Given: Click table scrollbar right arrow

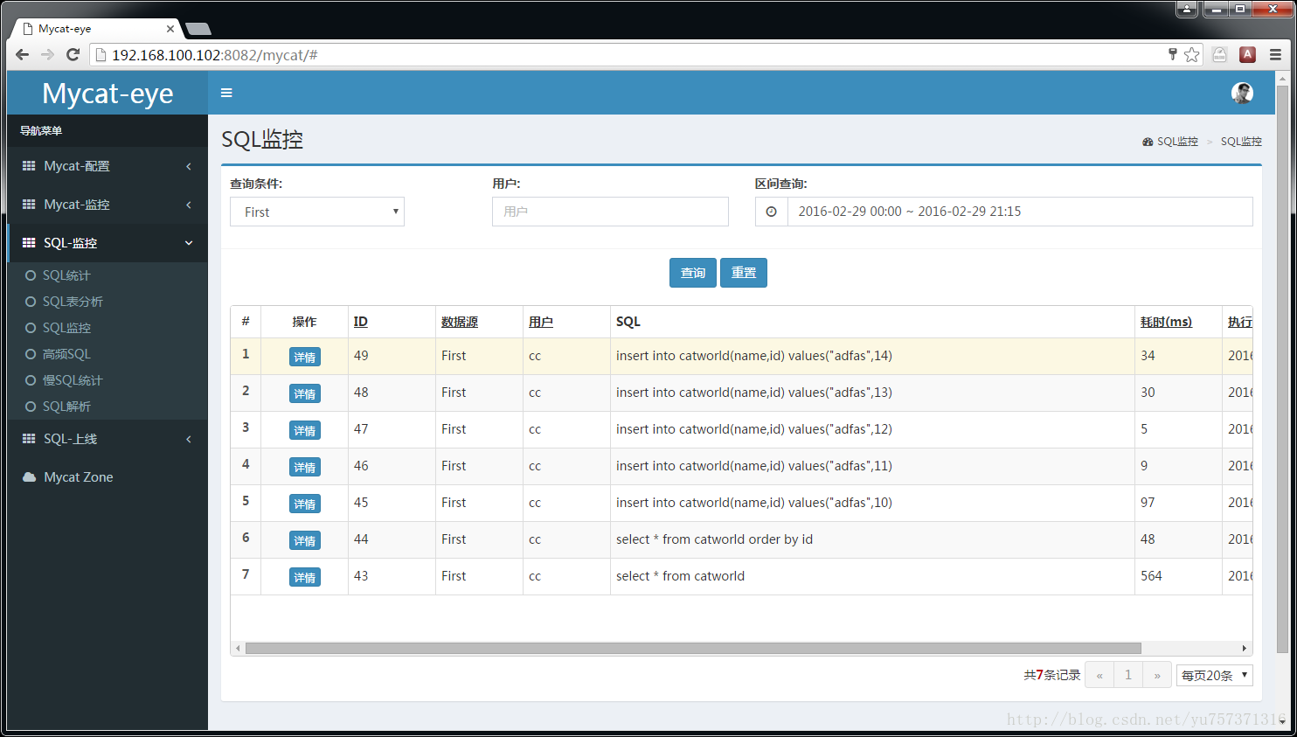Looking at the screenshot, I should [1245, 649].
